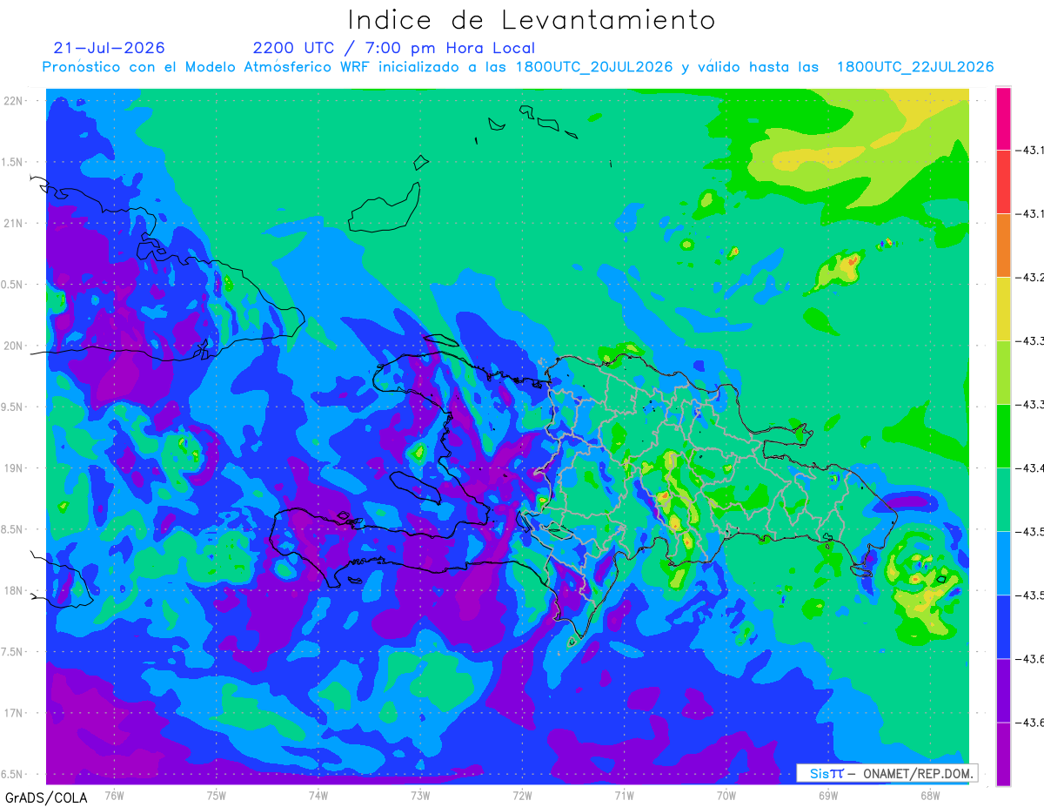Click the "74W" longitude label
Viewport: 1044px width, 807px height.
(x=318, y=795)
